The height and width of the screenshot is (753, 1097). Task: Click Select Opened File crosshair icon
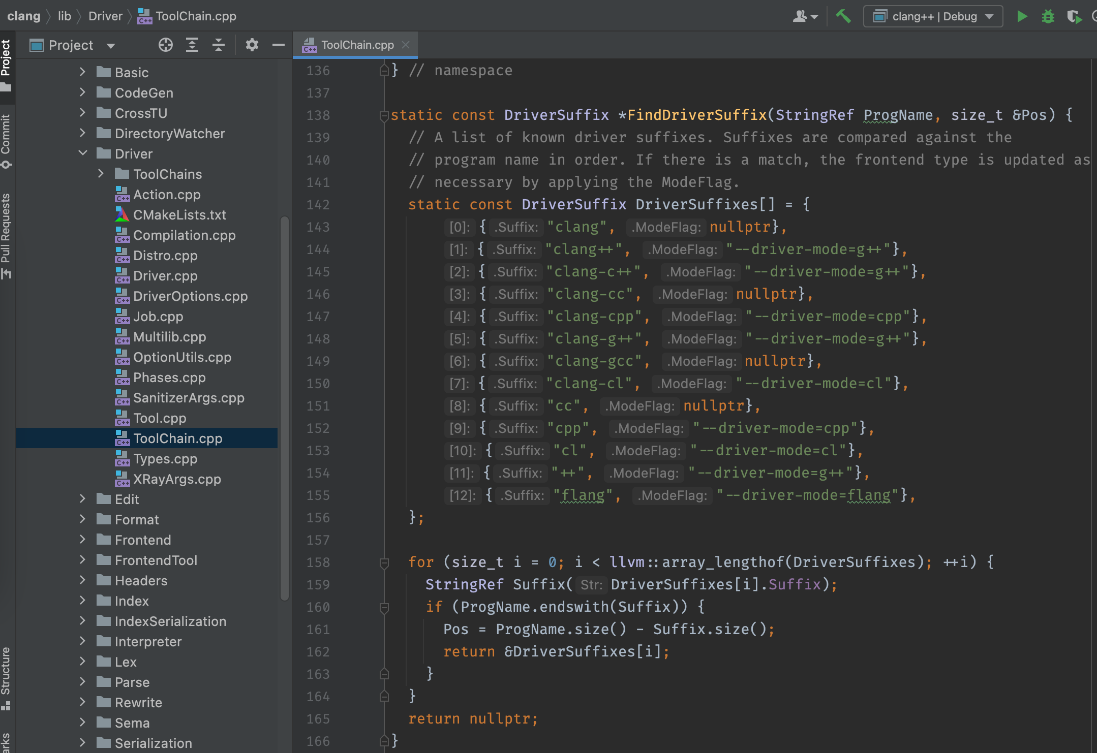[165, 45]
